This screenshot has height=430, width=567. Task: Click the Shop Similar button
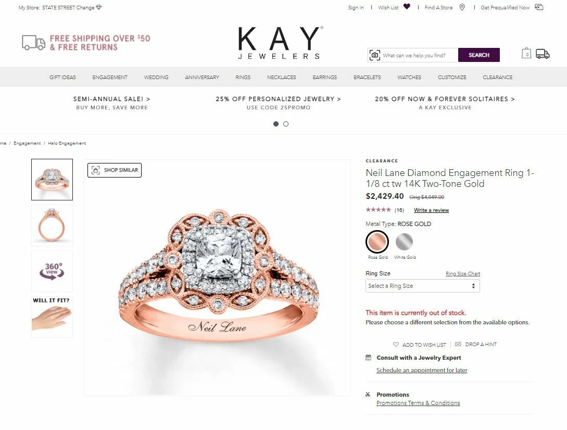114,170
